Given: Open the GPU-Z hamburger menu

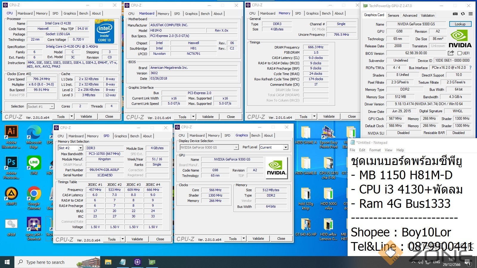Looking at the screenshot, I should click(470, 14).
